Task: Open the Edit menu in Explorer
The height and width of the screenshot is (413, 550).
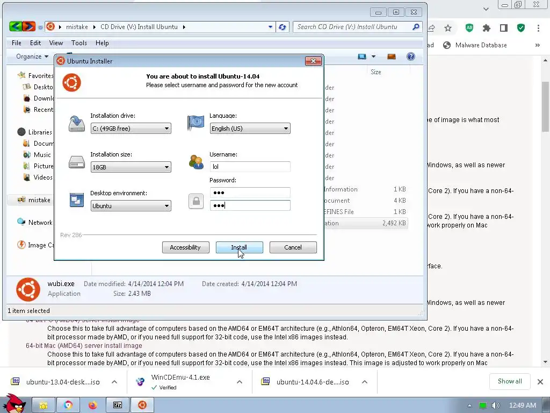Action: pos(35,43)
